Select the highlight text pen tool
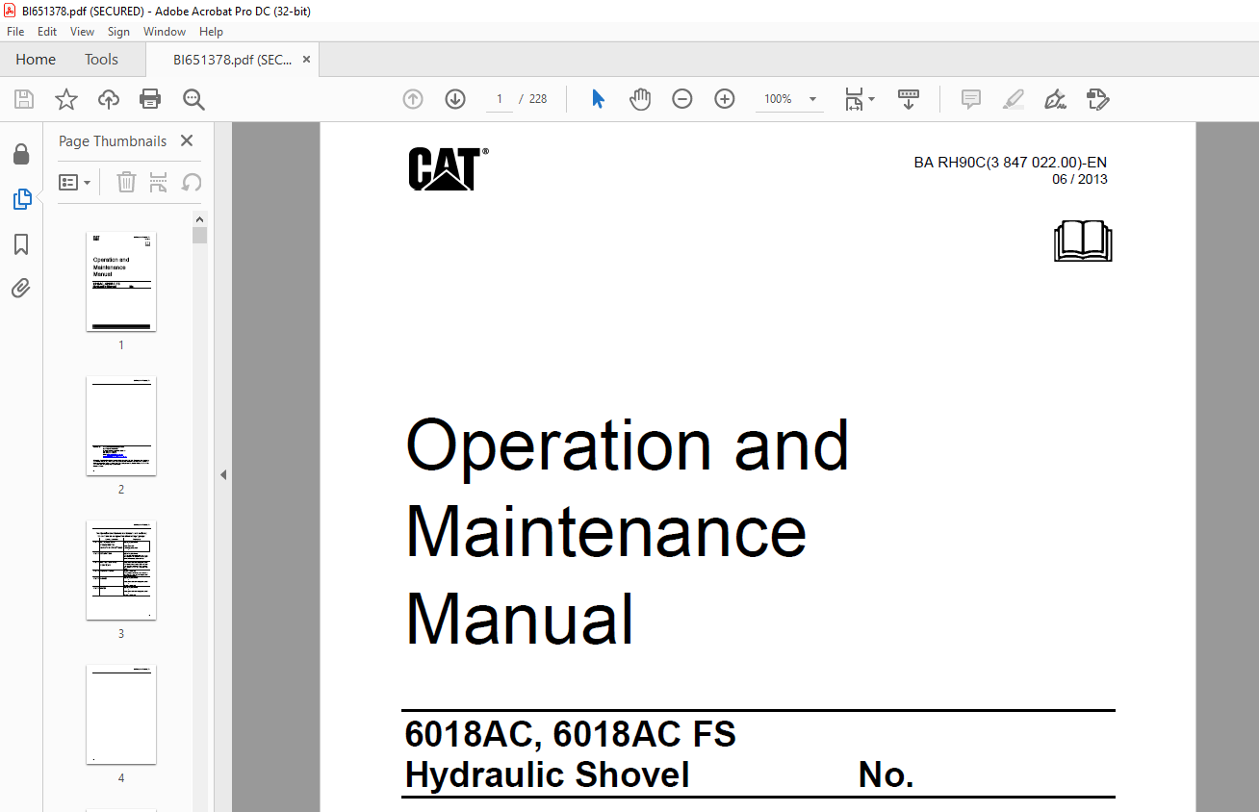 coord(1013,99)
